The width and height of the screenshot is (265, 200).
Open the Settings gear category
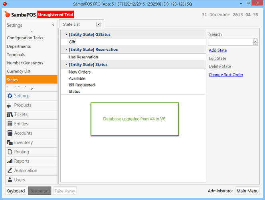tap(32, 96)
